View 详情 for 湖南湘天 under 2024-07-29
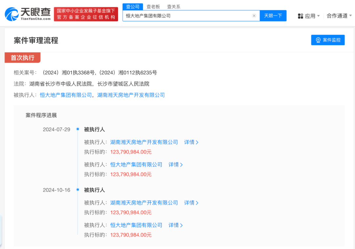This screenshot has width=355, height=249. 191,142
